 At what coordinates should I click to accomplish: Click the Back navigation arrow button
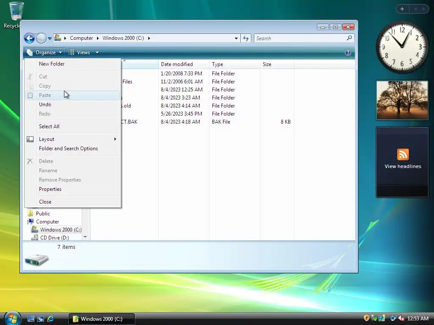(x=29, y=38)
